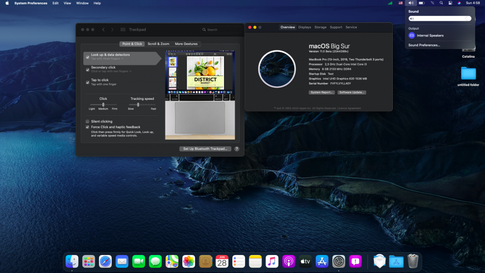Click the Trackpad Search field
Screen dimensions: 485x273
coord(221,30)
